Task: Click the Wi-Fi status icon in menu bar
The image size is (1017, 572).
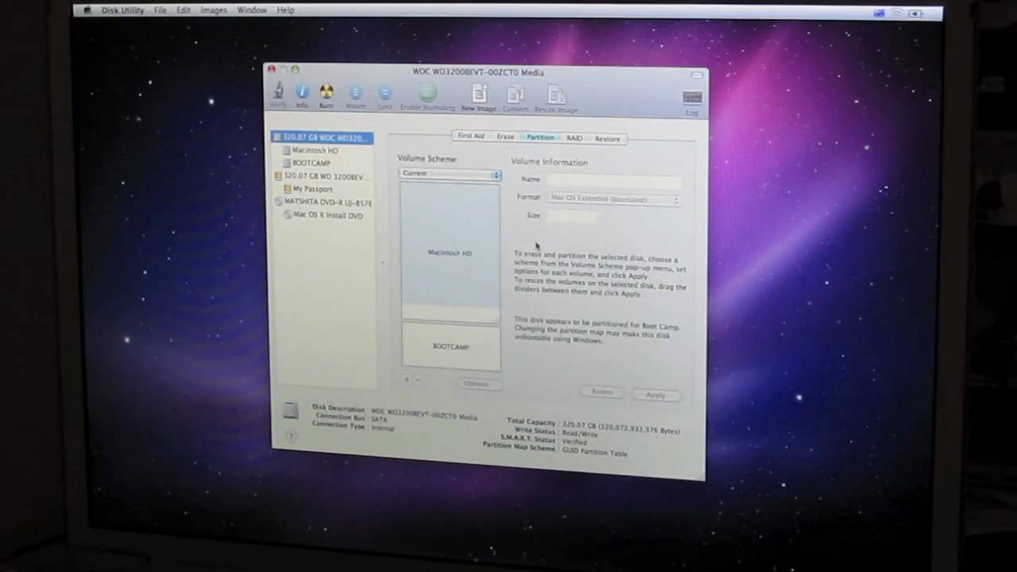Action: [x=896, y=13]
